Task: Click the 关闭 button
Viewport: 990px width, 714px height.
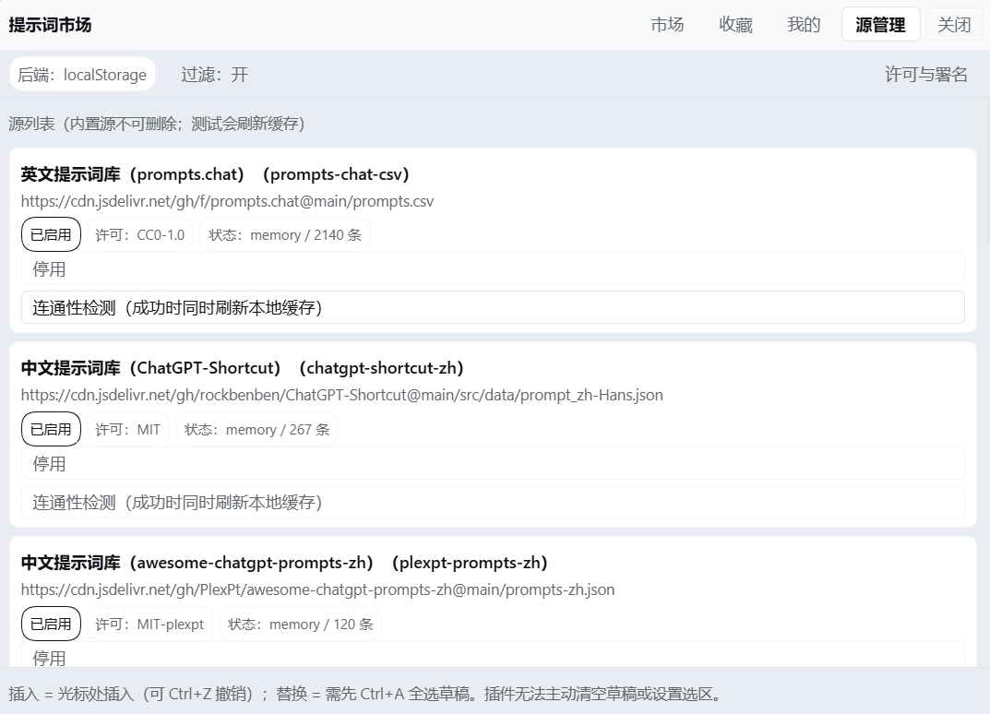Action: click(x=953, y=25)
